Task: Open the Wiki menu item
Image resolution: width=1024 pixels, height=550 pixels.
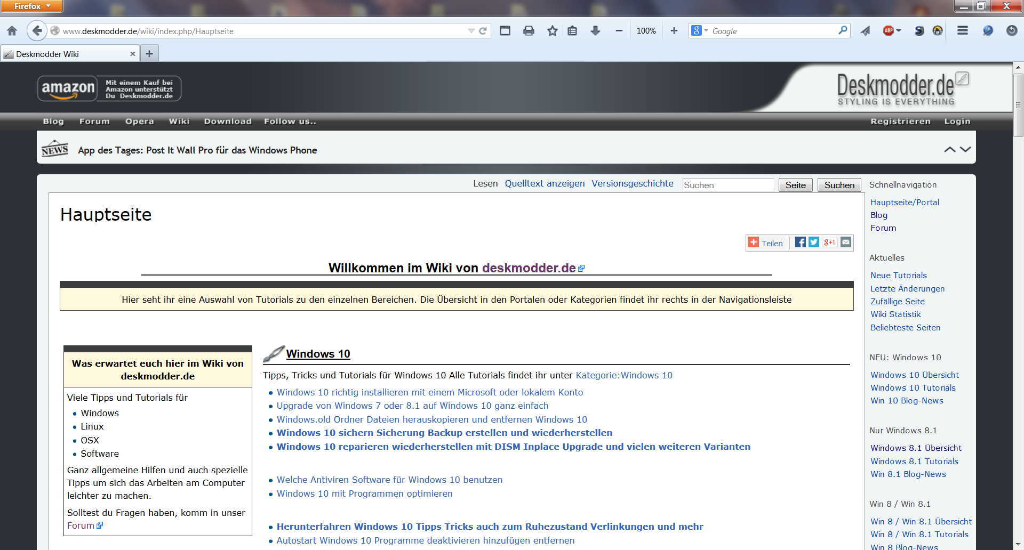Action: [x=179, y=122]
